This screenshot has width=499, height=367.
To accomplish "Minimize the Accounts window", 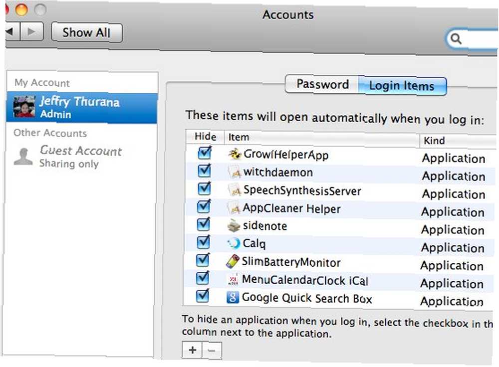I will [21, 9].
